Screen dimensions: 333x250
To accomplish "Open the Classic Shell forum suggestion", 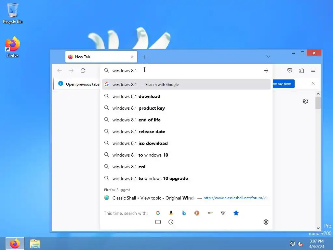I will (x=186, y=198).
